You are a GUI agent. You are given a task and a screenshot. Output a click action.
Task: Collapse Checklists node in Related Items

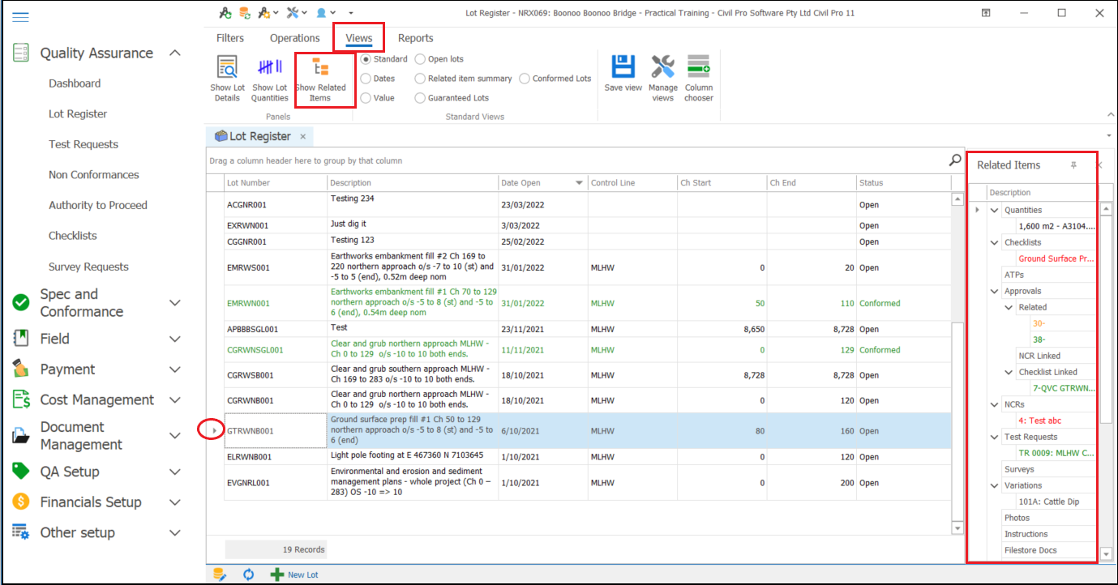click(x=995, y=242)
